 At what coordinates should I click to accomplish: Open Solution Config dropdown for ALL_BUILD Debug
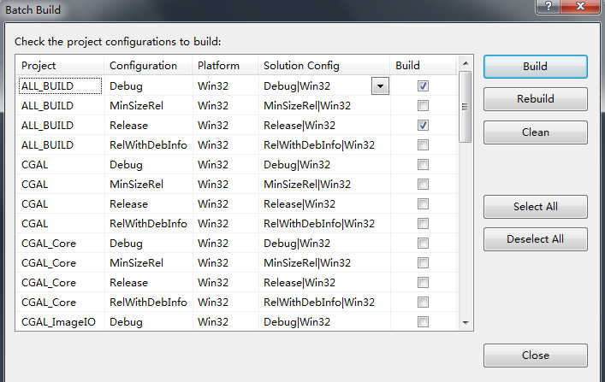(x=380, y=86)
